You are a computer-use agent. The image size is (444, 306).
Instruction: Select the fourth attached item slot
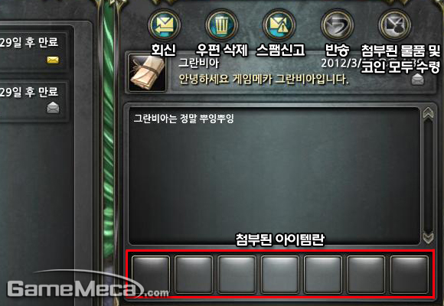[x=279, y=275]
